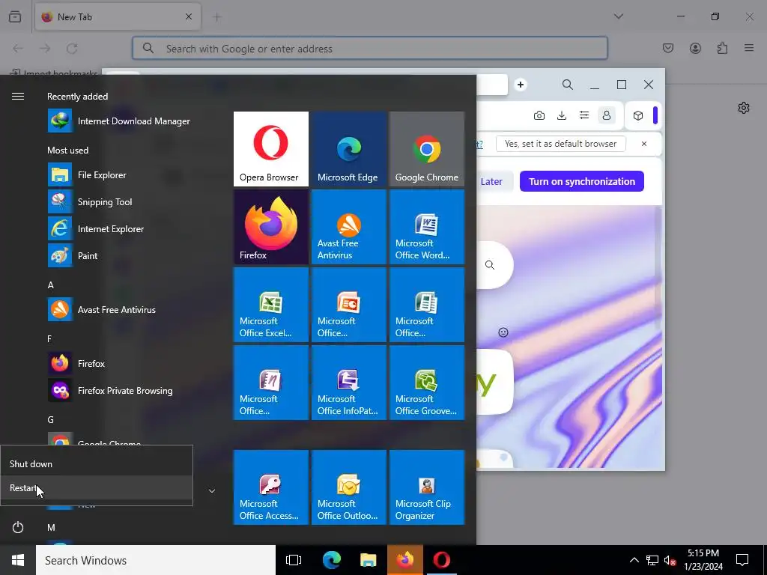Switch to Firefox on the taskbar
This screenshot has height=575, width=767.
(x=405, y=560)
